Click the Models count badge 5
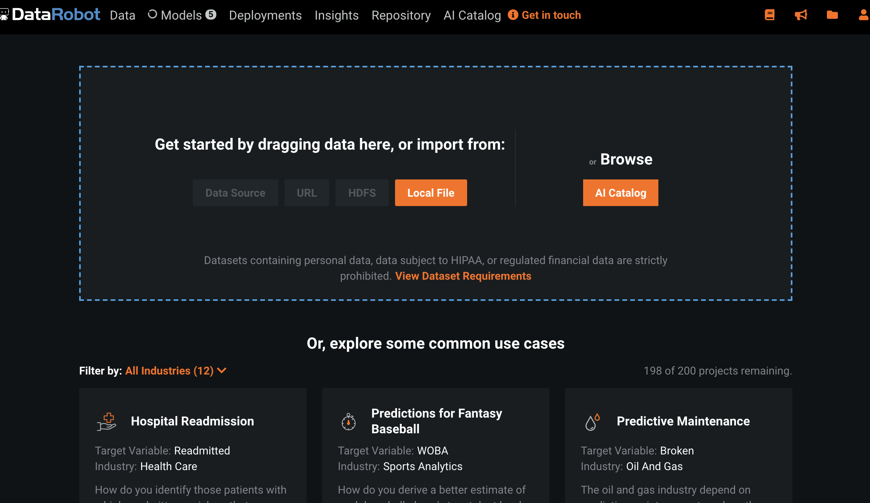 [211, 14]
